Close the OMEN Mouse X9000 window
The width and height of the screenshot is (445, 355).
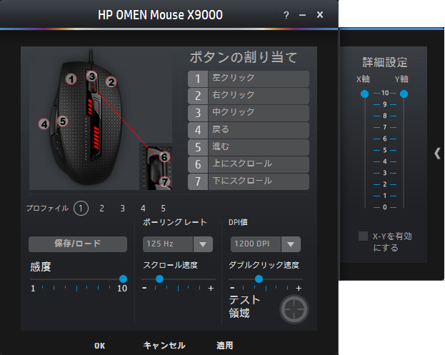pyautogui.click(x=320, y=15)
